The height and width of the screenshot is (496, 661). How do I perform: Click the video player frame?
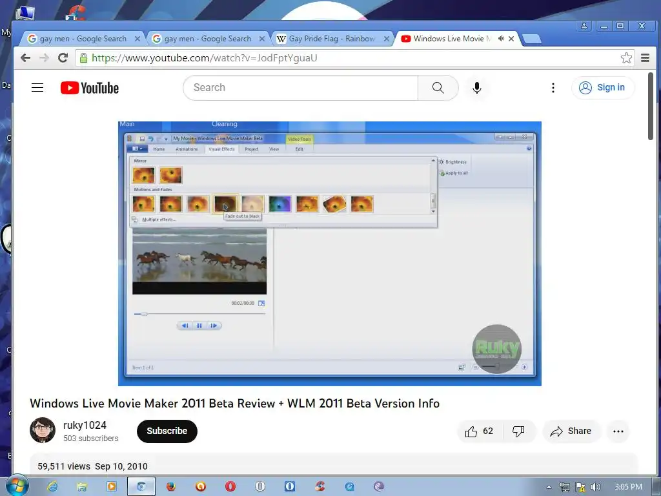[330, 253]
